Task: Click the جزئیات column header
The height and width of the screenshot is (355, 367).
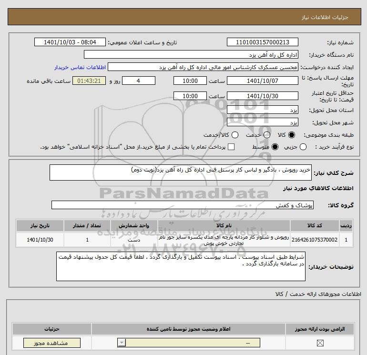Action: (52, 329)
